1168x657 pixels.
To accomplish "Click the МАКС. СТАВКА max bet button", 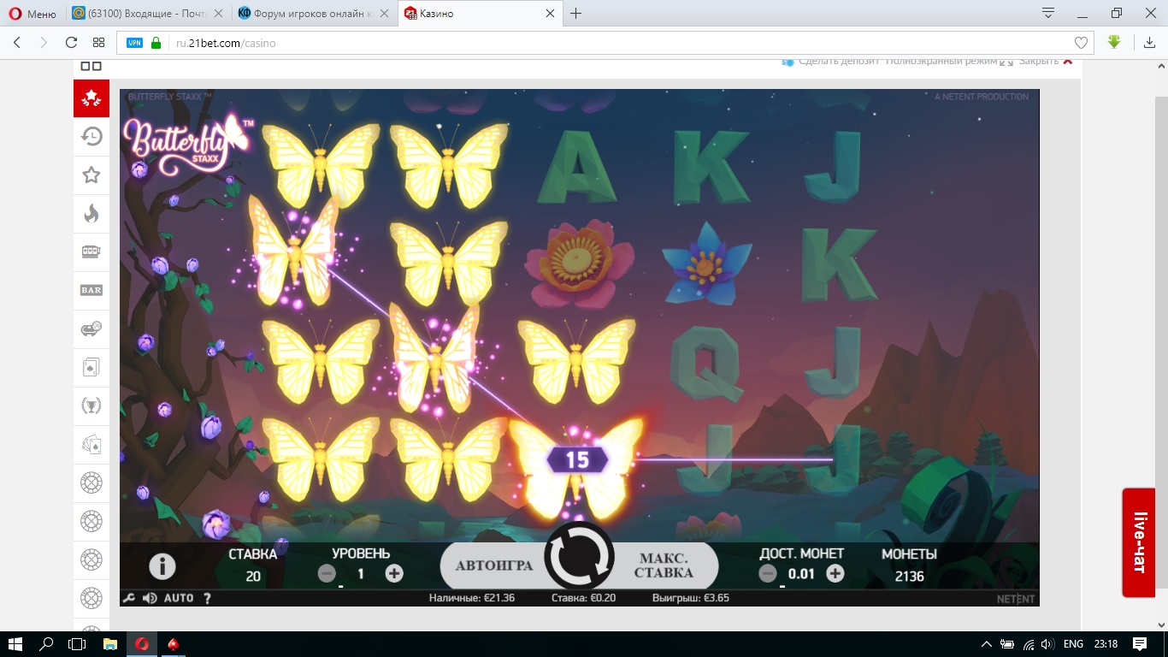I will click(x=664, y=565).
